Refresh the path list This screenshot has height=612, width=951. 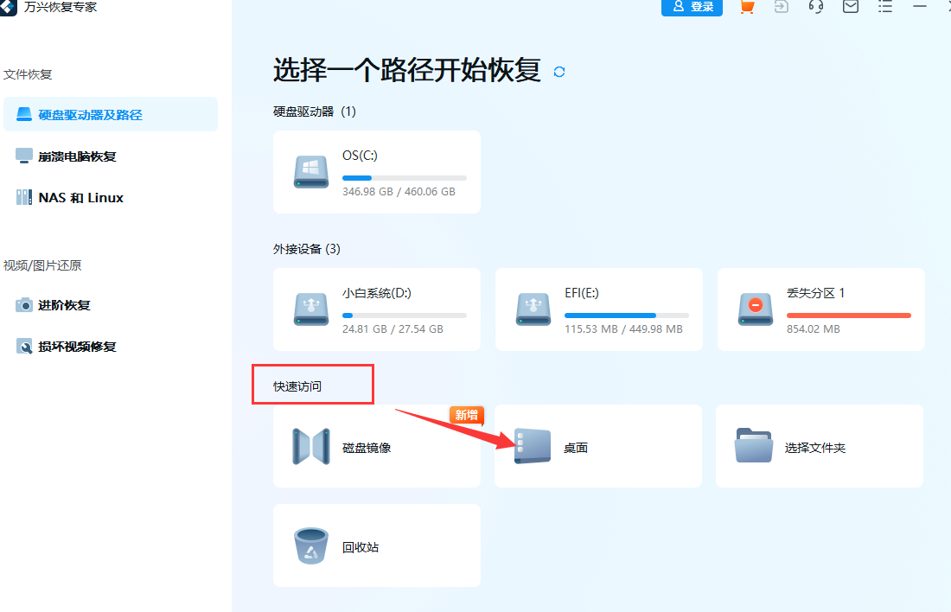(558, 72)
